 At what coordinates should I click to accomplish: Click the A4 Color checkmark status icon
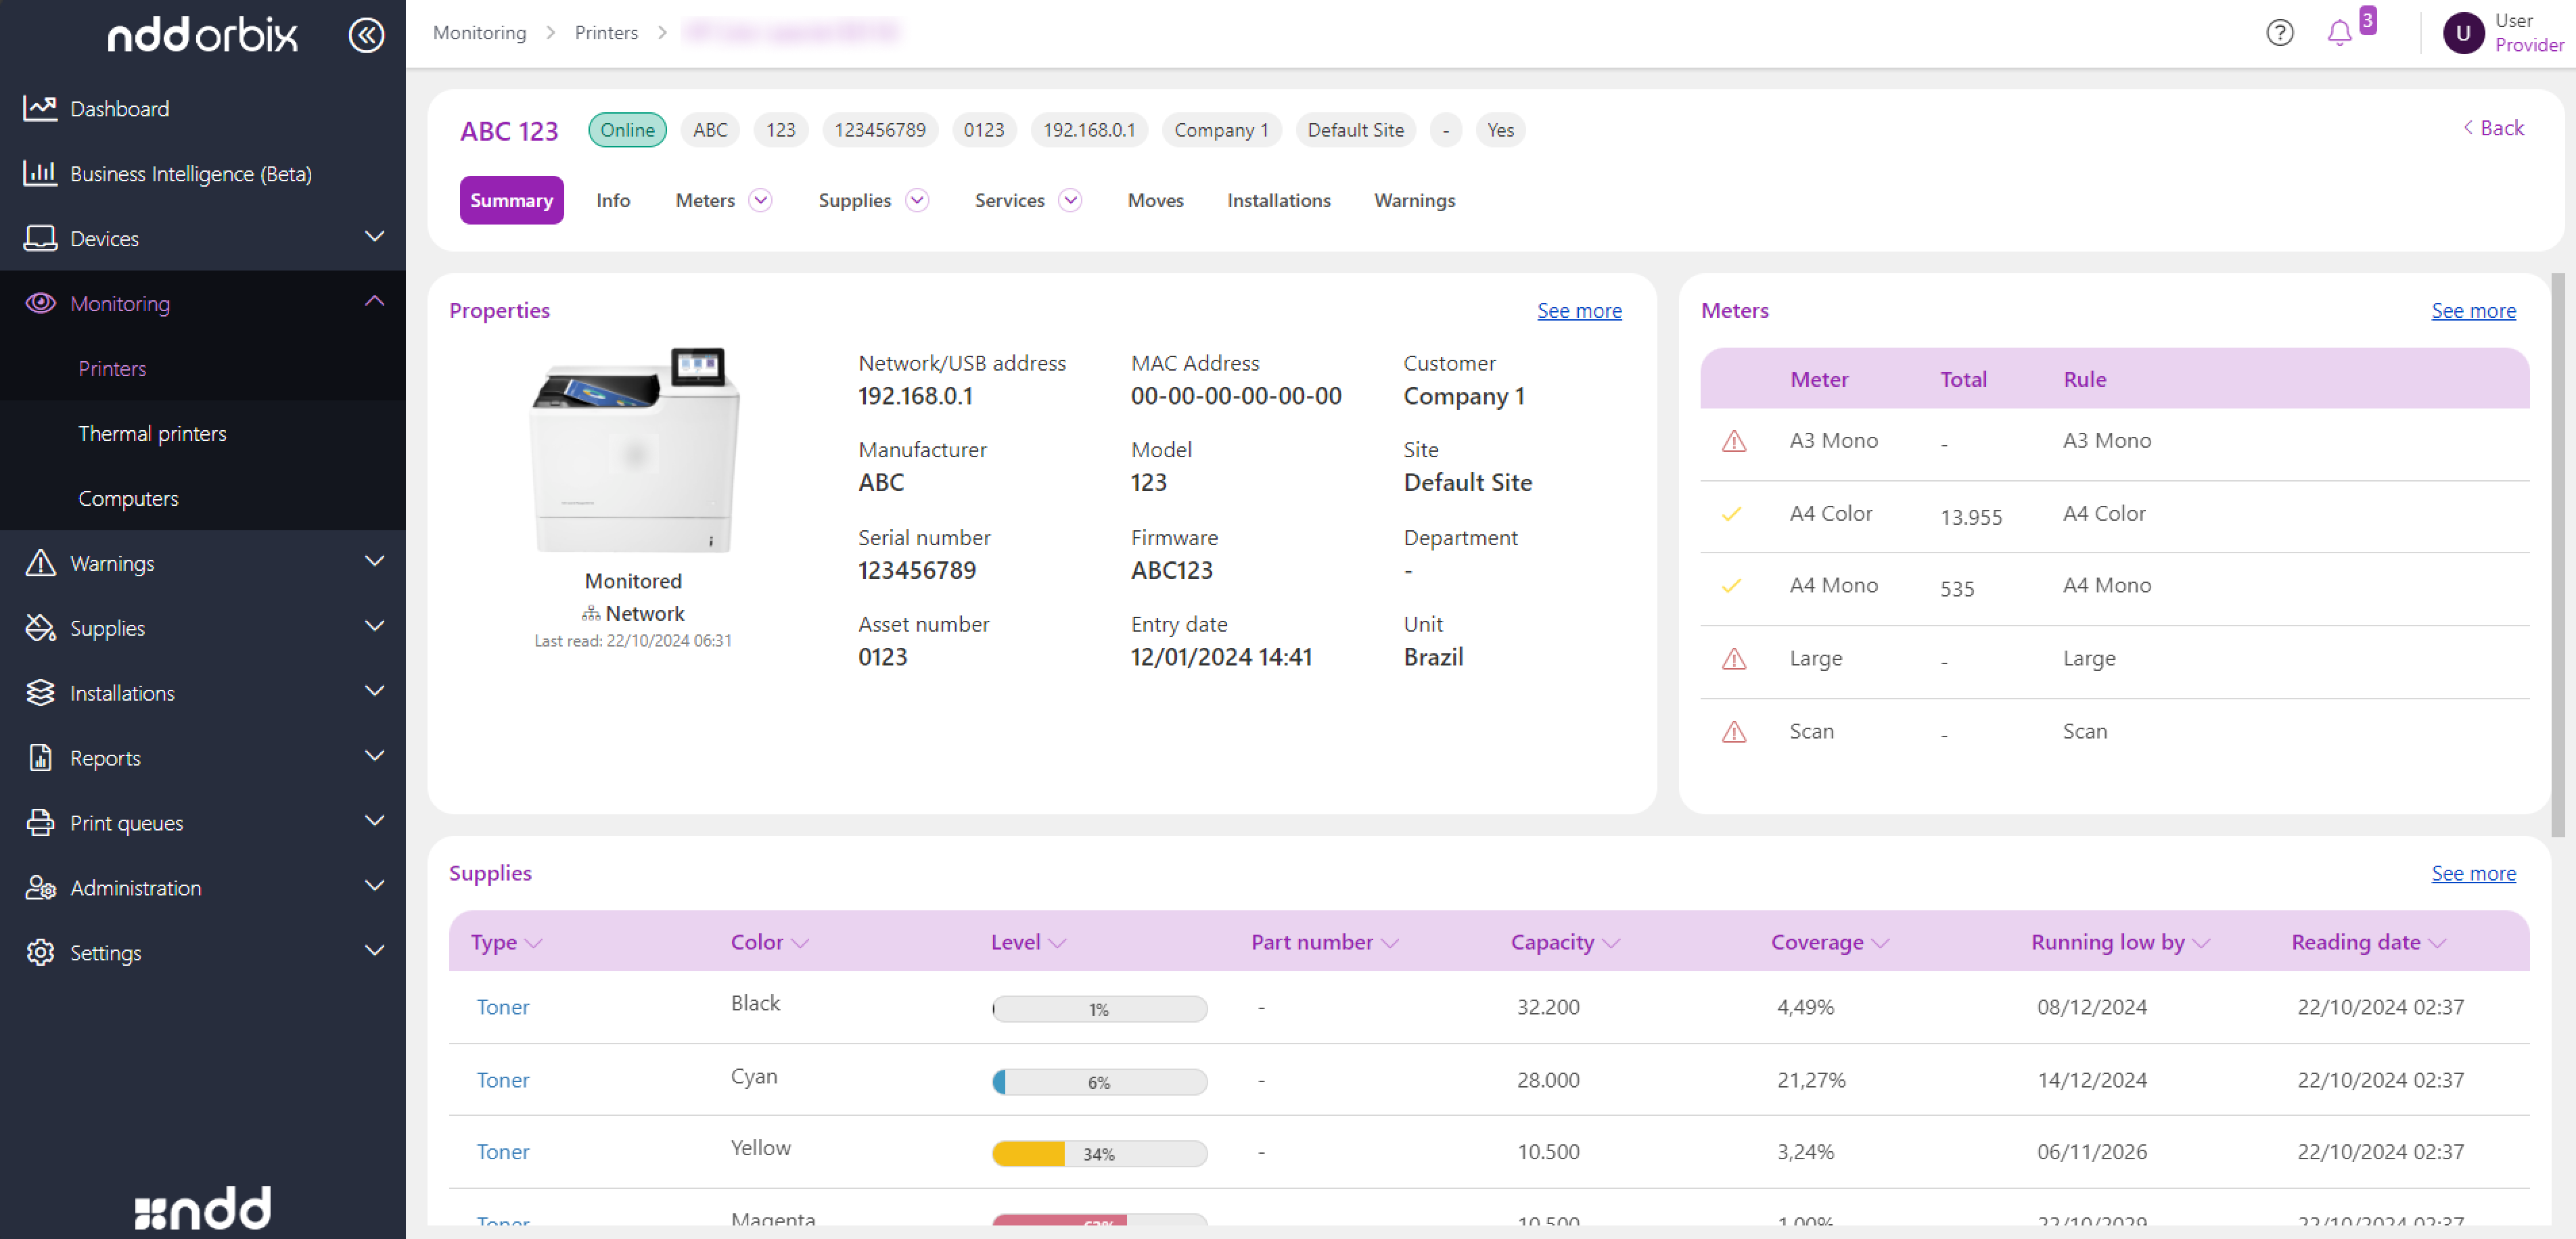[1732, 514]
